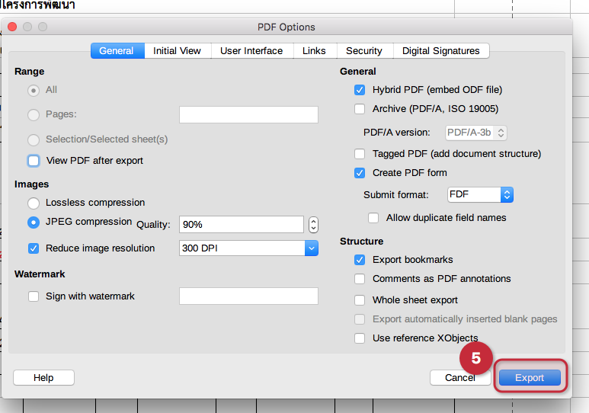Enable Sign with watermark checkbox
Image resolution: width=589 pixels, height=413 pixels.
[x=34, y=296]
